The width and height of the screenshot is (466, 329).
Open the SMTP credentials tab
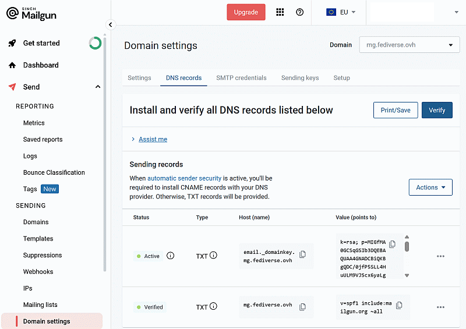click(241, 78)
